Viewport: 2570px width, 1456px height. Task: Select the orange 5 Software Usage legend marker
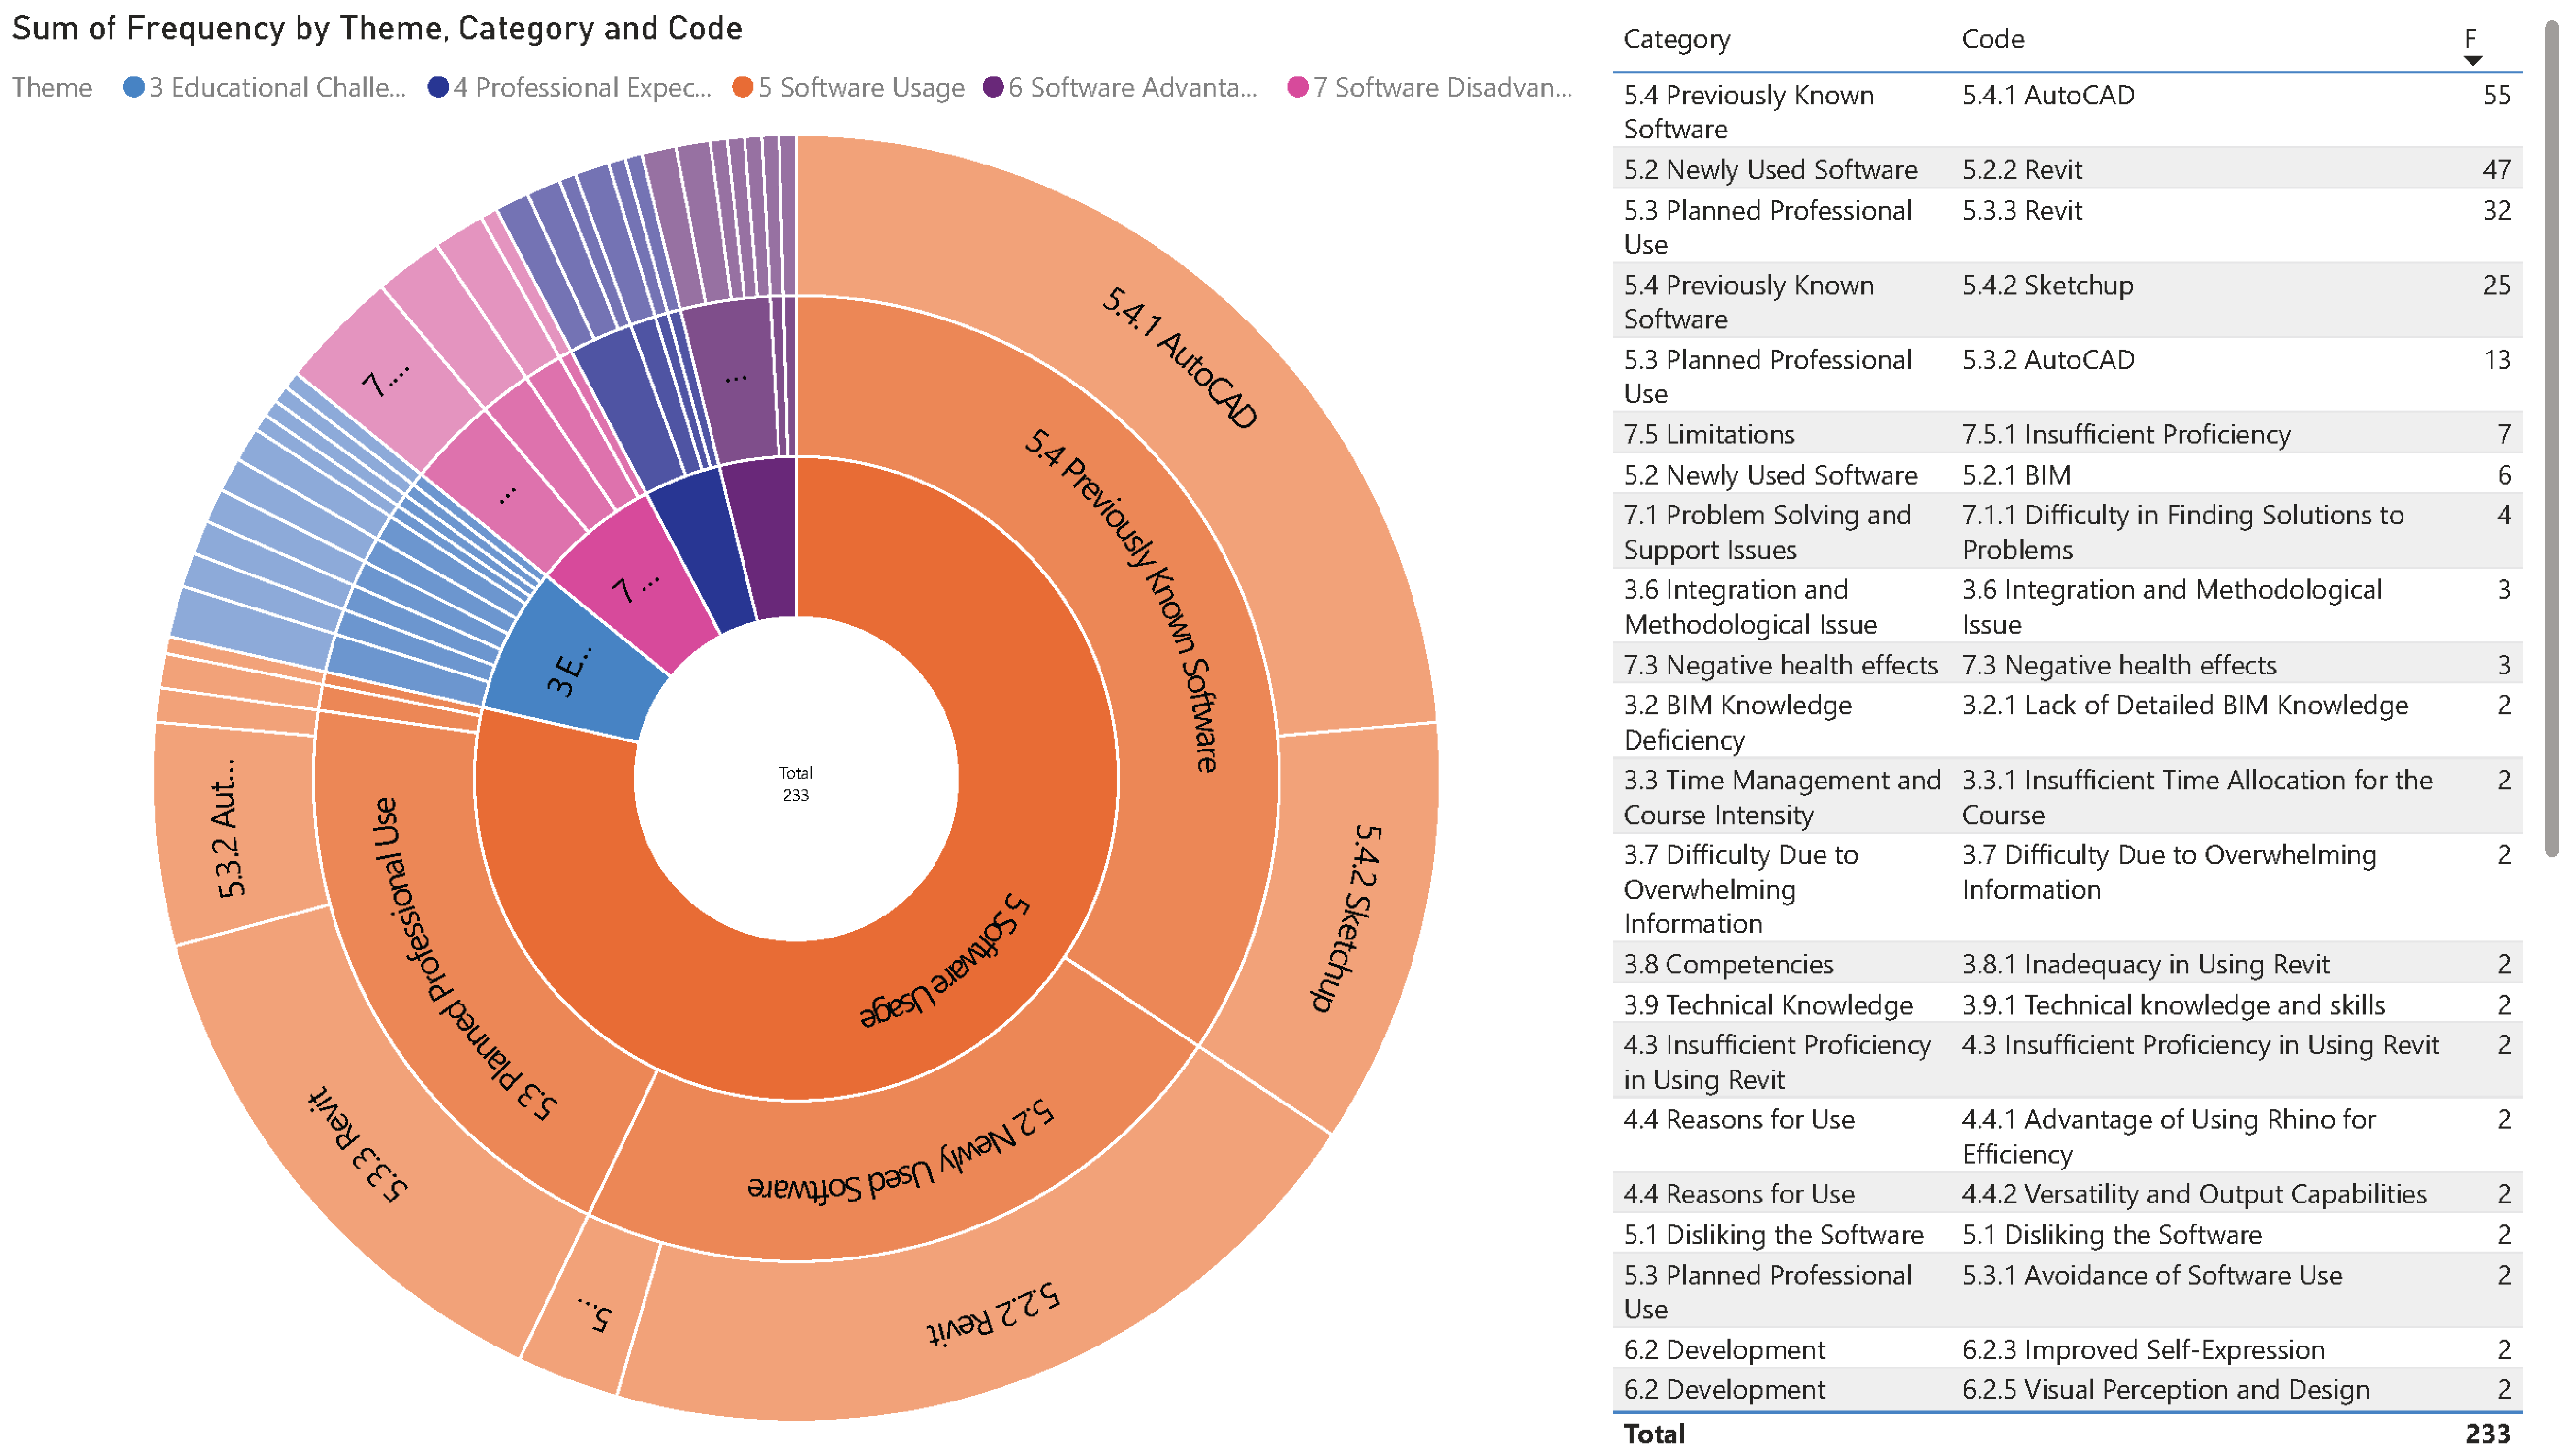(742, 87)
